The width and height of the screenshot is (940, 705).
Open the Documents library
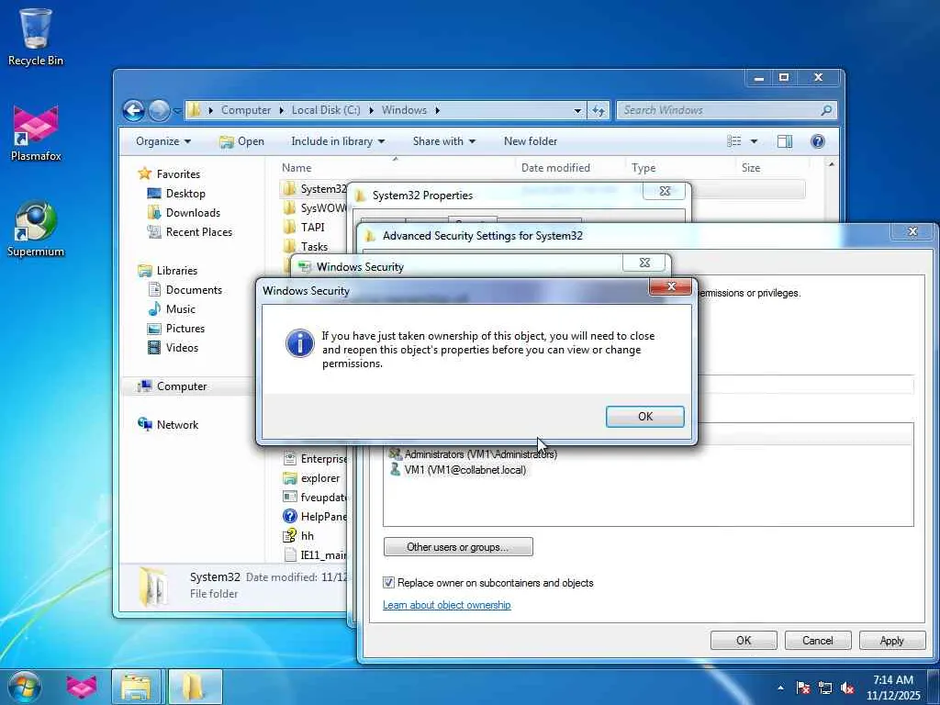click(x=194, y=289)
